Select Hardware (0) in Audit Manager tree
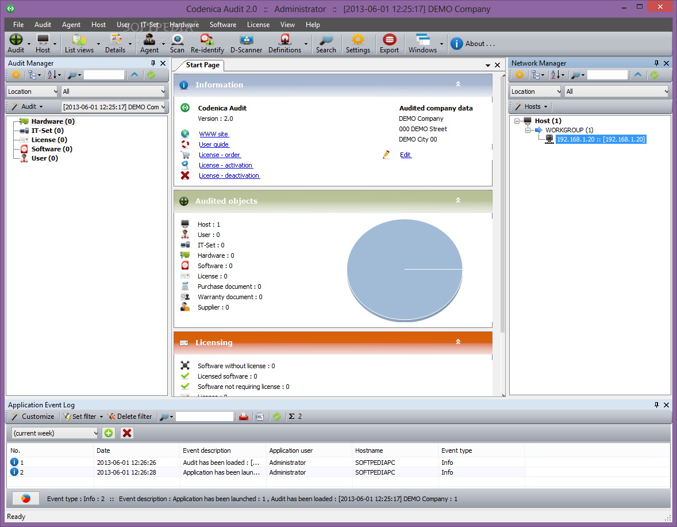This screenshot has width=677, height=527. click(x=53, y=121)
